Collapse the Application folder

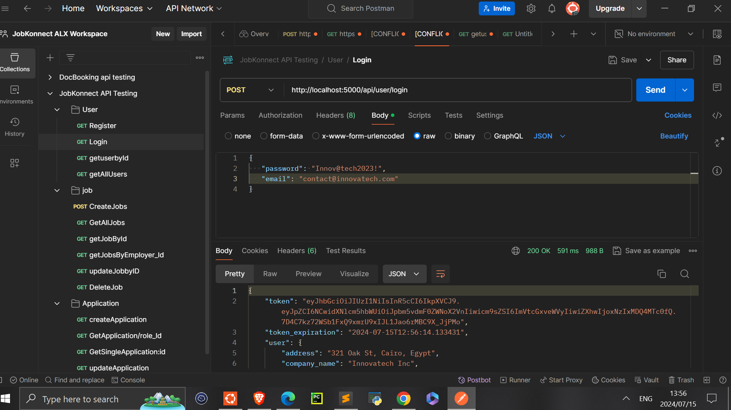(57, 303)
